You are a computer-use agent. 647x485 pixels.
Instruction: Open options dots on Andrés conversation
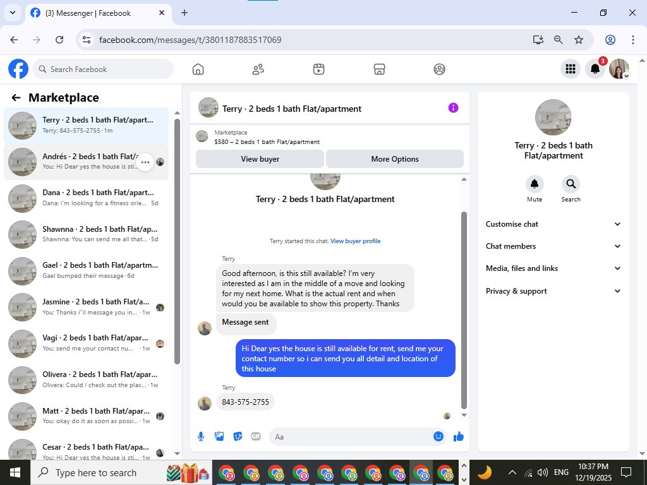tap(145, 162)
